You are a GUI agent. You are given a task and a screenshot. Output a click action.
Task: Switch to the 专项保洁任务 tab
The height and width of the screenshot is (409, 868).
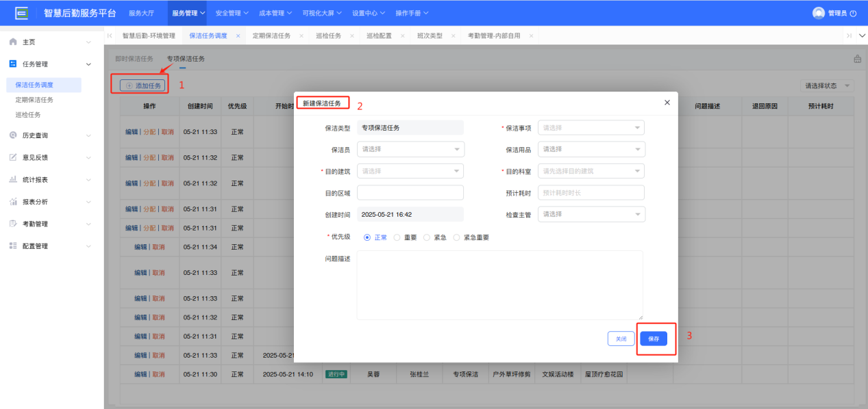[186, 59]
